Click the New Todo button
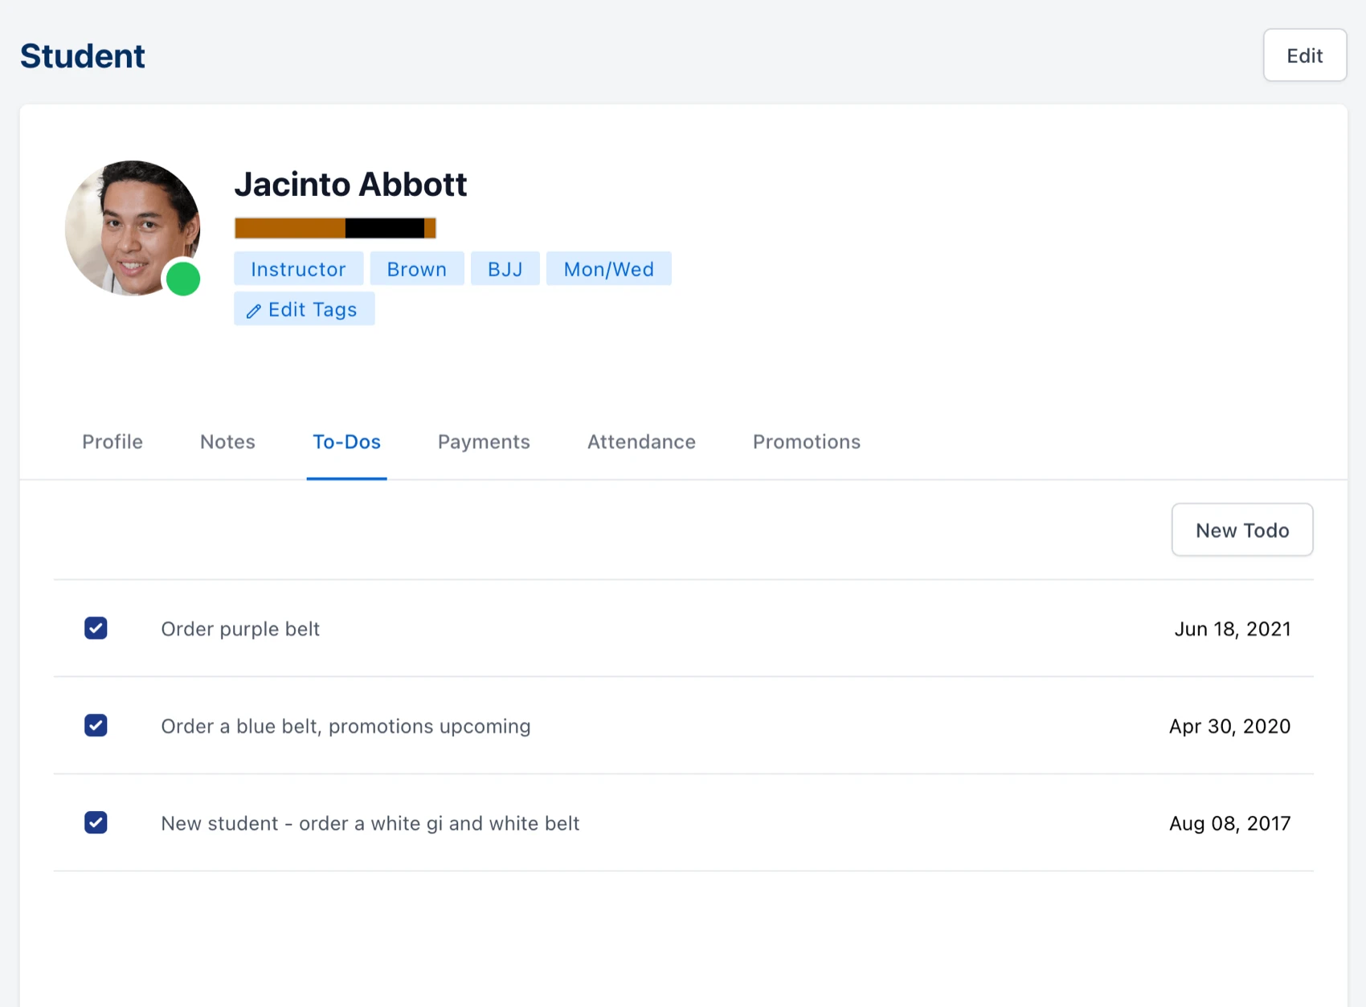Screen dimensions: 1366x1007 [x=1242, y=530]
